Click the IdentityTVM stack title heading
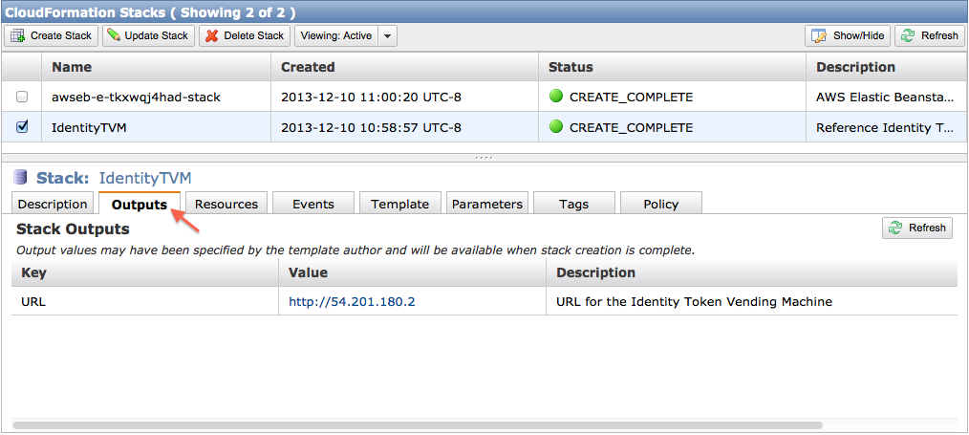This screenshot has height=435, width=969. click(145, 178)
